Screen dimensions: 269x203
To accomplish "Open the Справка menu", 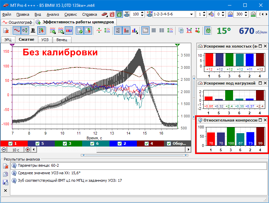I will (89, 14).
